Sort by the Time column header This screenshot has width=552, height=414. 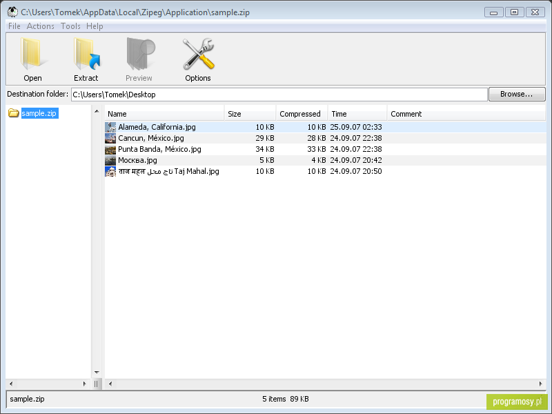pyautogui.click(x=357, y=114)
